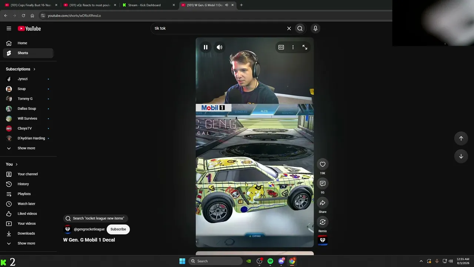Open the D'Aydrian Harding subscription channel
The width and height of the screenshot is (474, 267).
(x=28, y=138)
